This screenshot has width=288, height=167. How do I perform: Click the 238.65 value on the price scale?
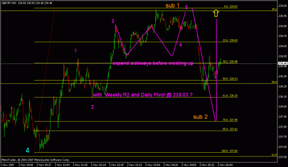coord(283,46)
